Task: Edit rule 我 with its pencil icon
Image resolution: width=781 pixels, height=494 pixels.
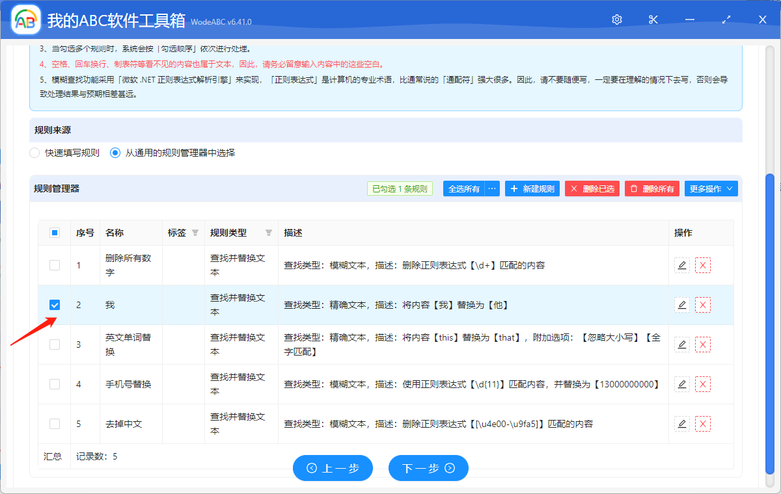Action: [x=681, y=304]
